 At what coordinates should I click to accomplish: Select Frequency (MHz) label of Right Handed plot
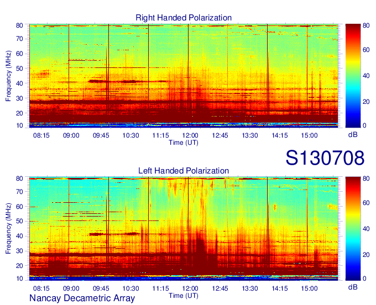click(x=8, y=76)
